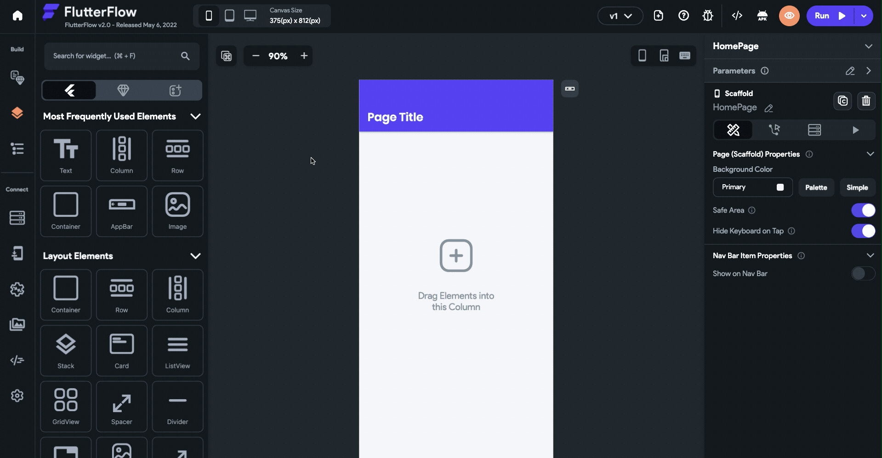
Task: Collapse Most Frequently Used Elements section
Action: coord(195,117)
